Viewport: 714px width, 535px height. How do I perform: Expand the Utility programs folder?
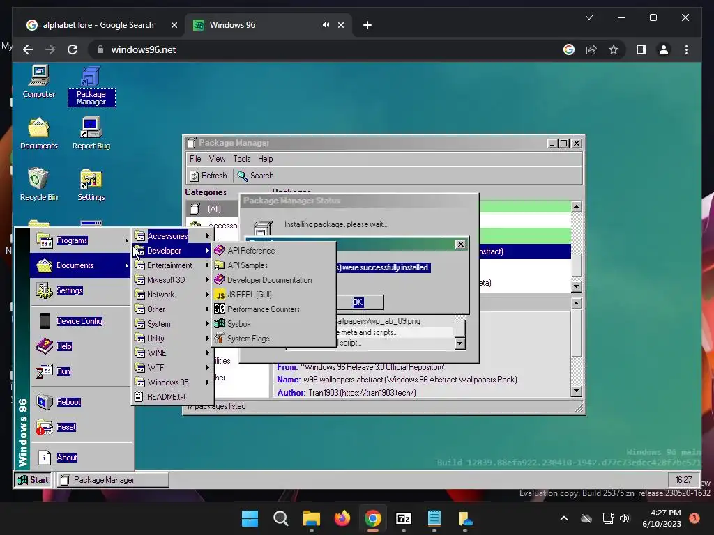173,338
